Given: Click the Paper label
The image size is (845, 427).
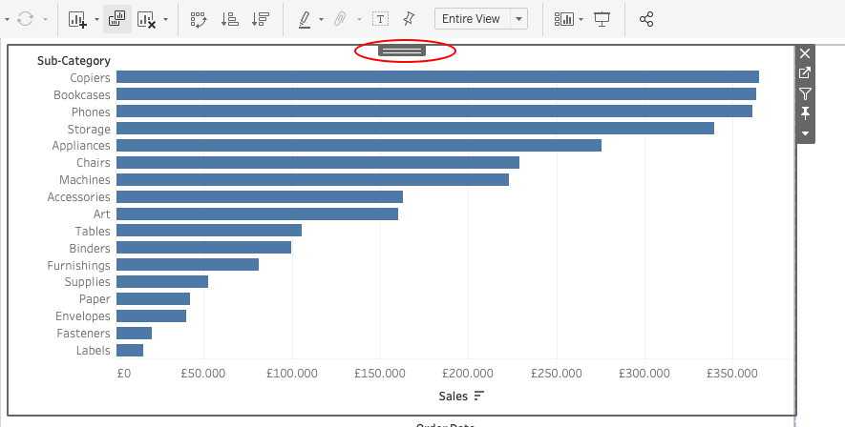Looking at the screenshot, I should [95, 299].
